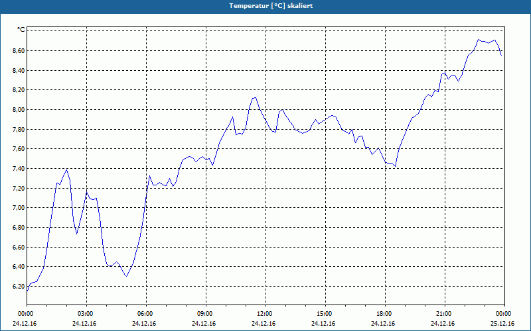The width and height of the screenshot is (531, 331).
Task: Click the 6,60 y-axis label
Action: [18, 247]
